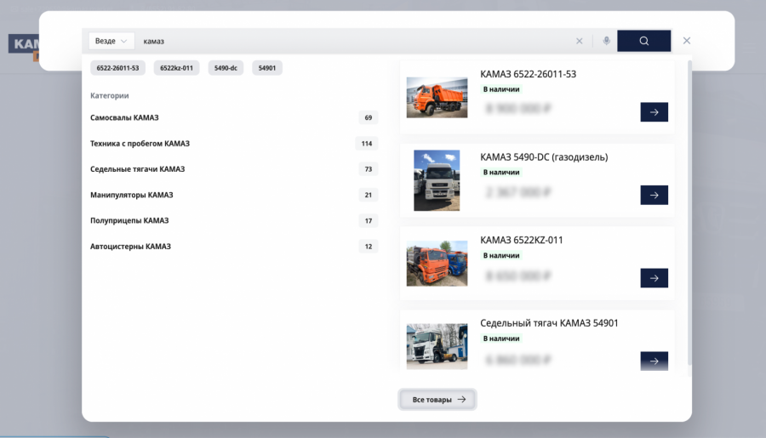Click the microphone voice search icon
Screen dimensions: 766x438
[606, 41]
